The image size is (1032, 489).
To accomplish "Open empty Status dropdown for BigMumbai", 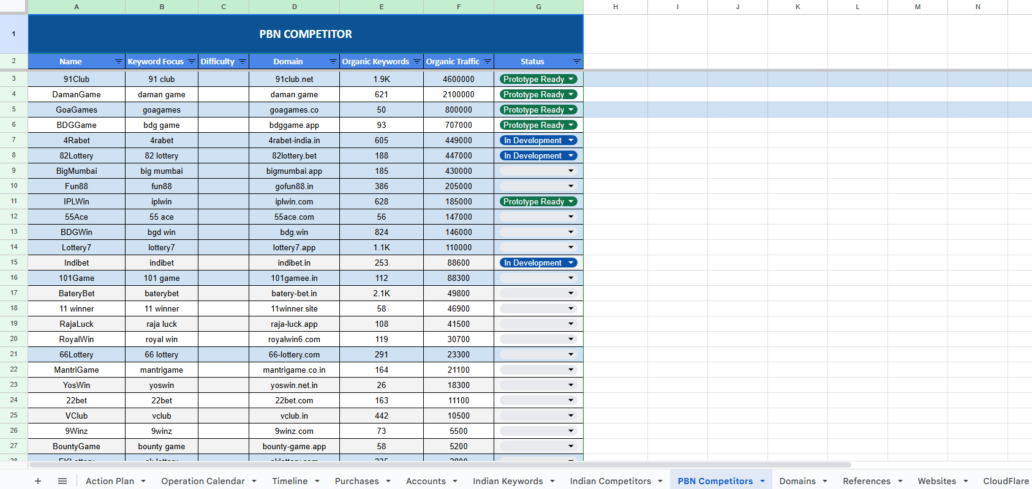I will 538,171.
